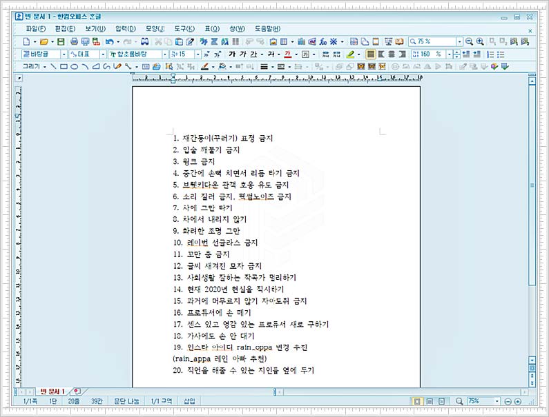
Task: Apply numbered list formatting
Action: click(x=490, y=54)
